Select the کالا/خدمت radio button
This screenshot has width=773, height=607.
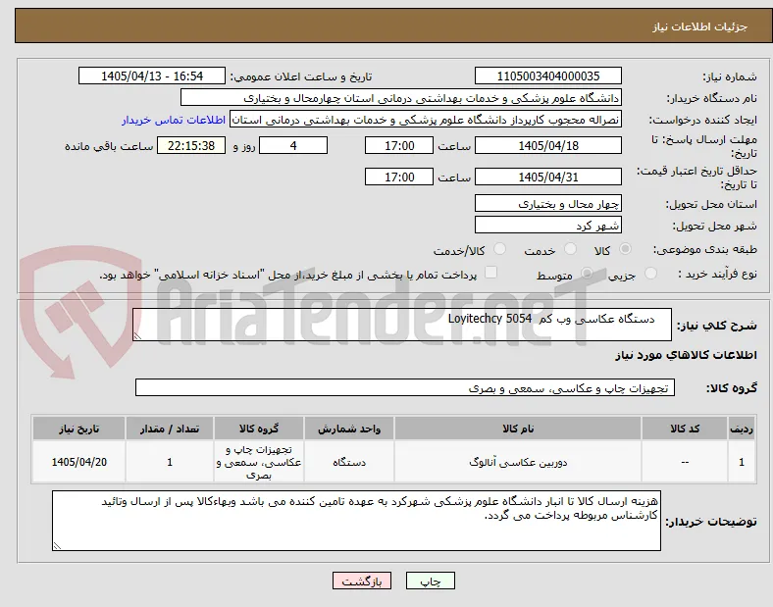pyautogui.click(x=499, y=249)
